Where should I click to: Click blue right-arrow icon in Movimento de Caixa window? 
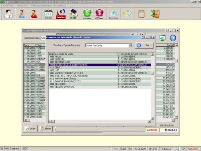pyautogui.click(x=173, y=38)
